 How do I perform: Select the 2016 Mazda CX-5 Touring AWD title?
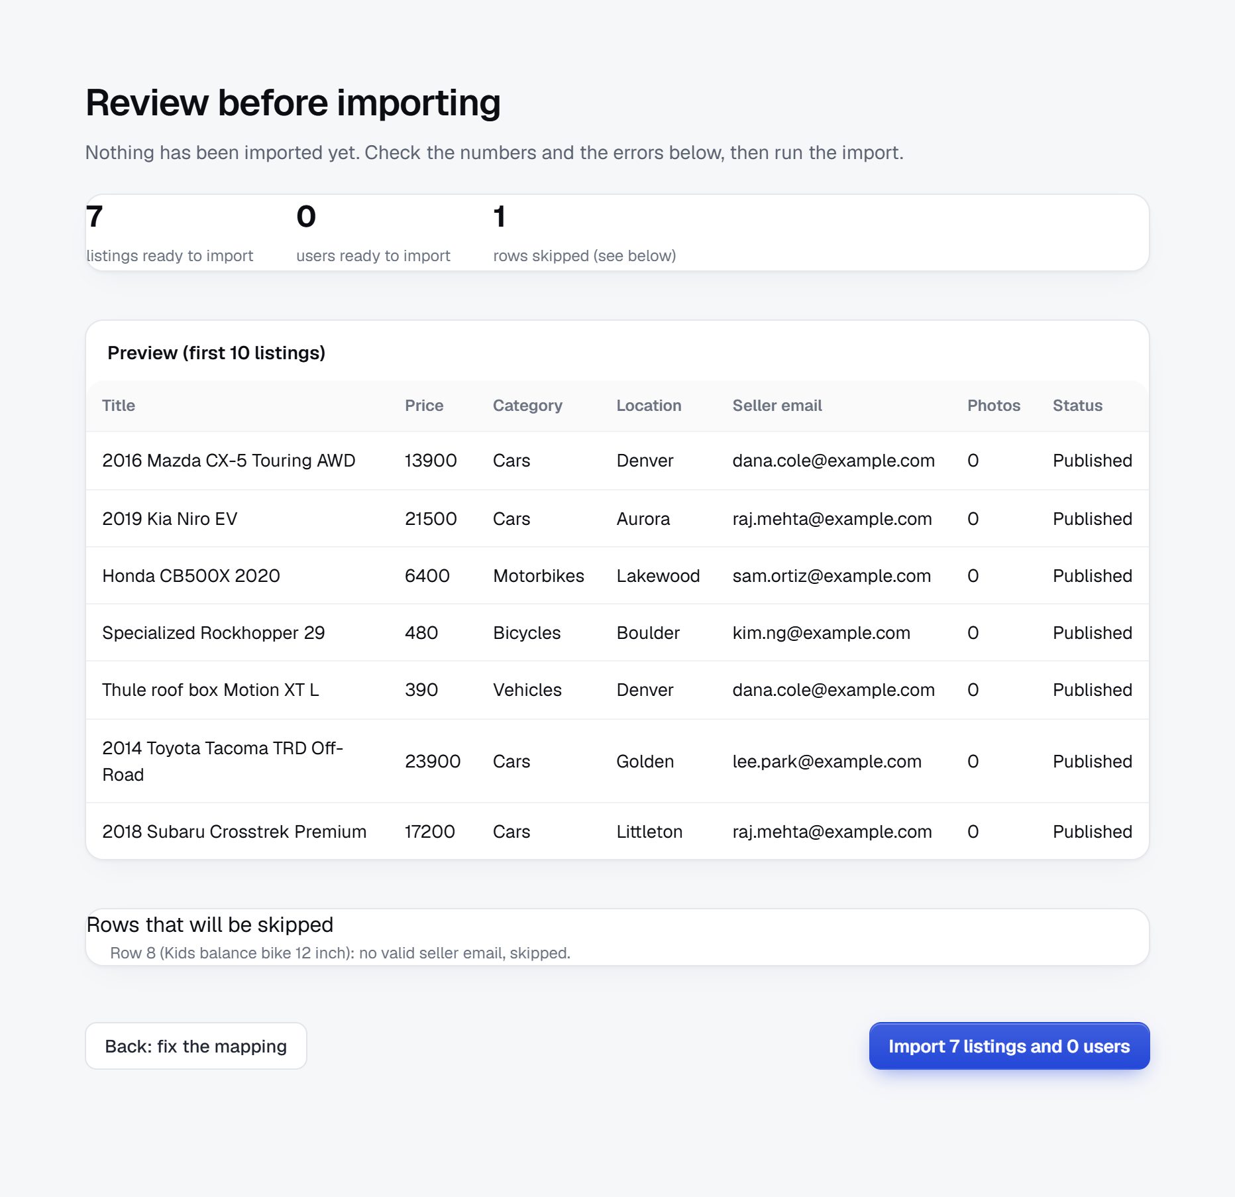[229, 461]
